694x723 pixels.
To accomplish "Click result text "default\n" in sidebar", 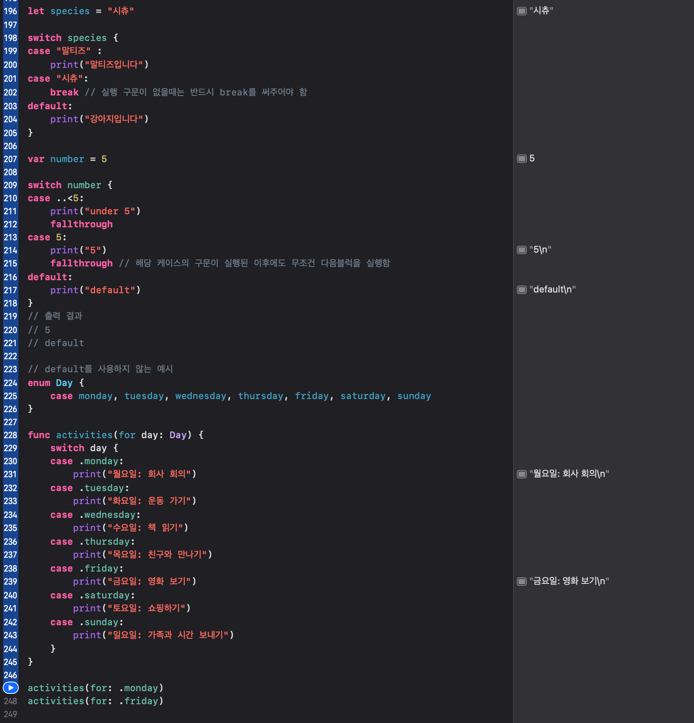I will tap(553, 289).
